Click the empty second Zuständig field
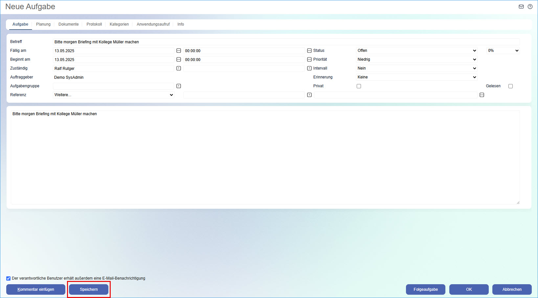The image size is (538, 298). [x=244, y=68]
